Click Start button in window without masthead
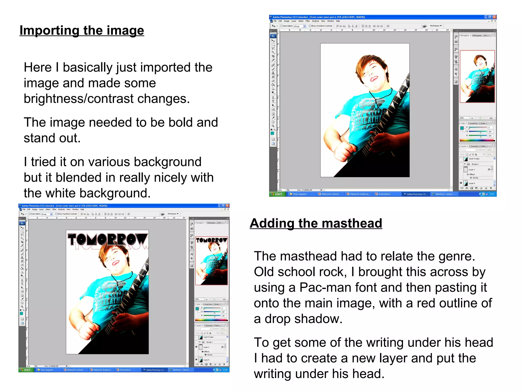The width and height of the screenshot is (522, 391). (277, 194)
